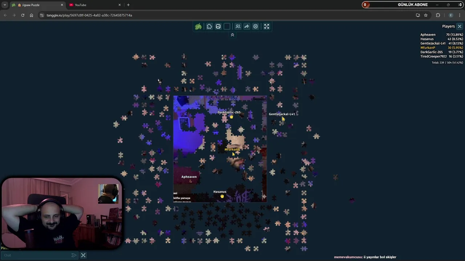Send the chat message arrow
465x261 pixels.
[x=74, y=255]
